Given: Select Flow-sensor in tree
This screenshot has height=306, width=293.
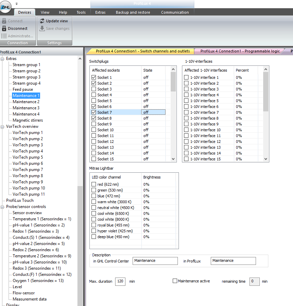Looking at the screenshot, I should click(x=24, y=293).
